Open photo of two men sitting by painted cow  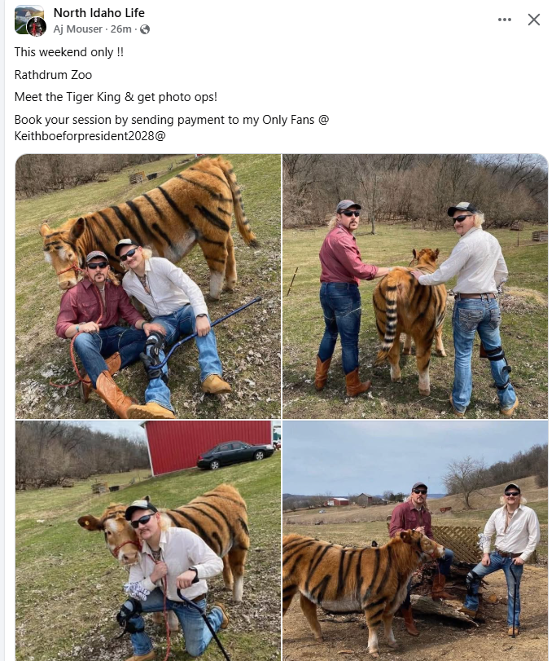(148, 286)
